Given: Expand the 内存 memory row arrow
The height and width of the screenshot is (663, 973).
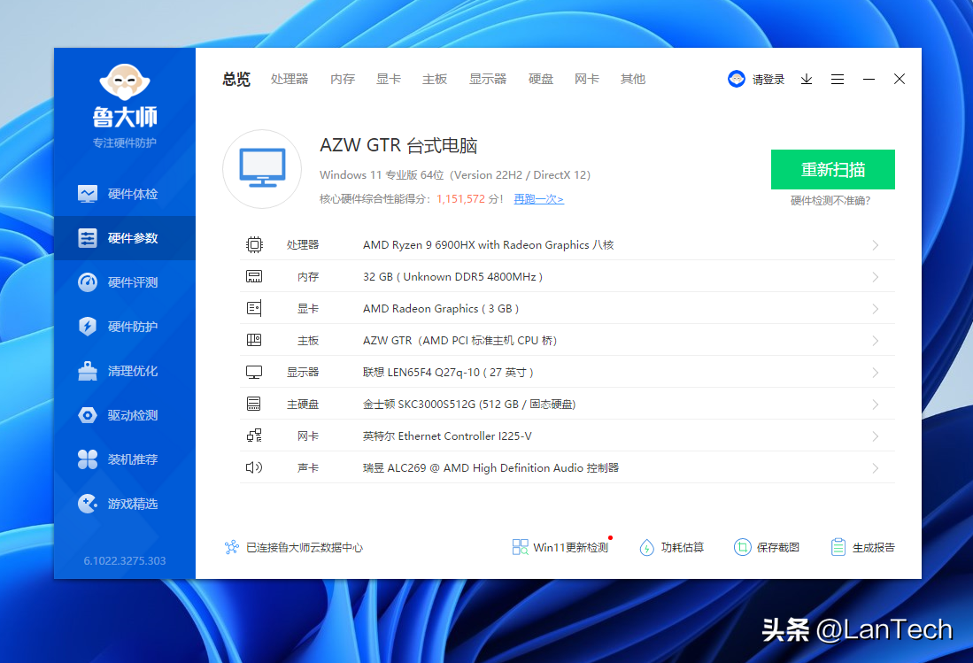Looking at the screenshot, I should [875, 277].
